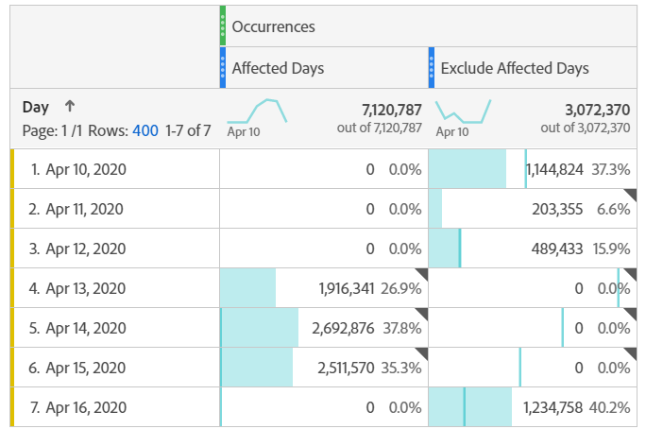This screenshot has height=429, width=646.
Task: Click corner marker on 1,916,341 cell
Action: 421,273
